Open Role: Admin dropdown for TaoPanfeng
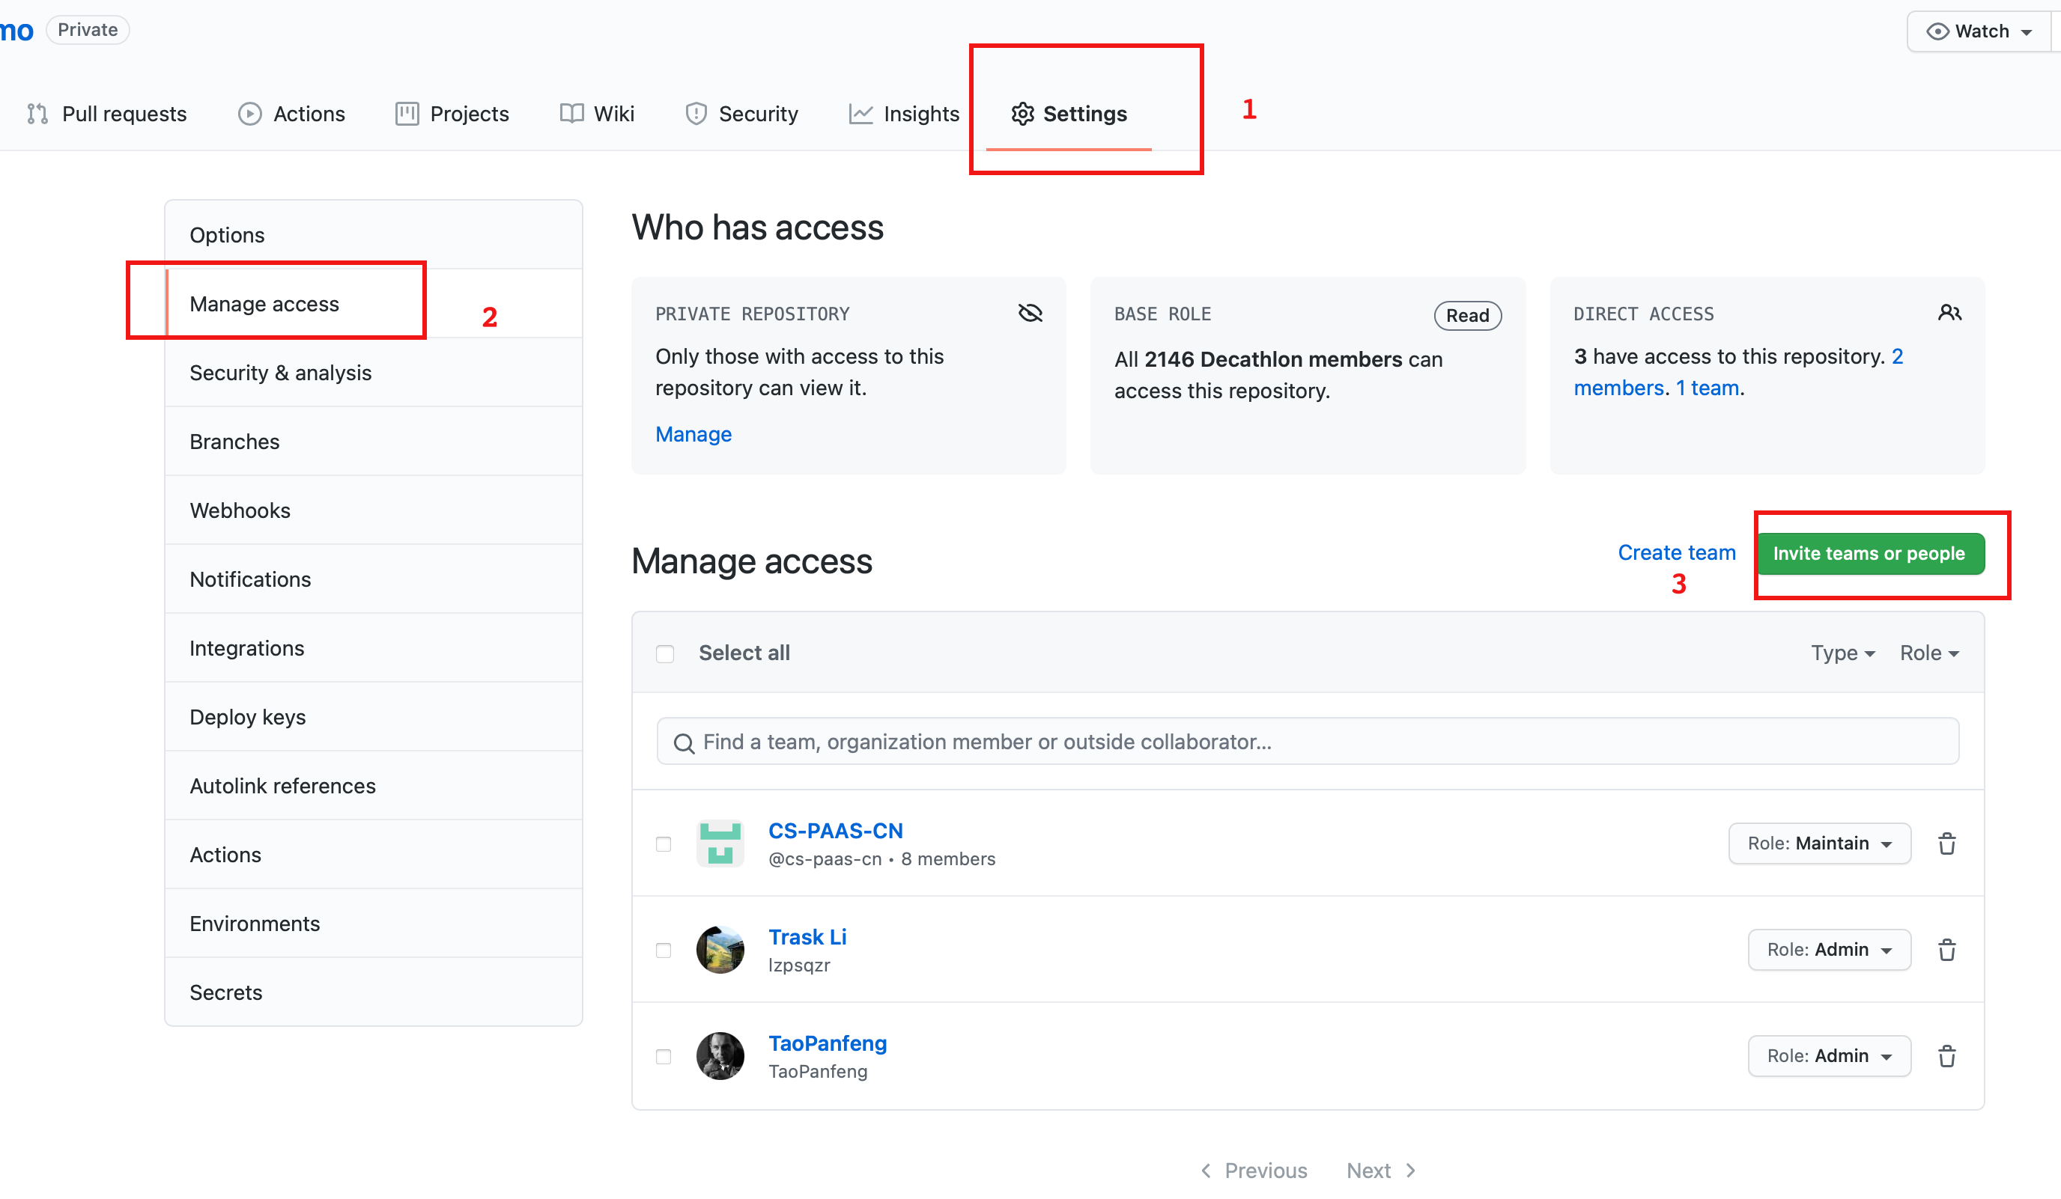Image resolution: width=2061 pixels, height=1199 pixels. [x=1830, y=1056]
